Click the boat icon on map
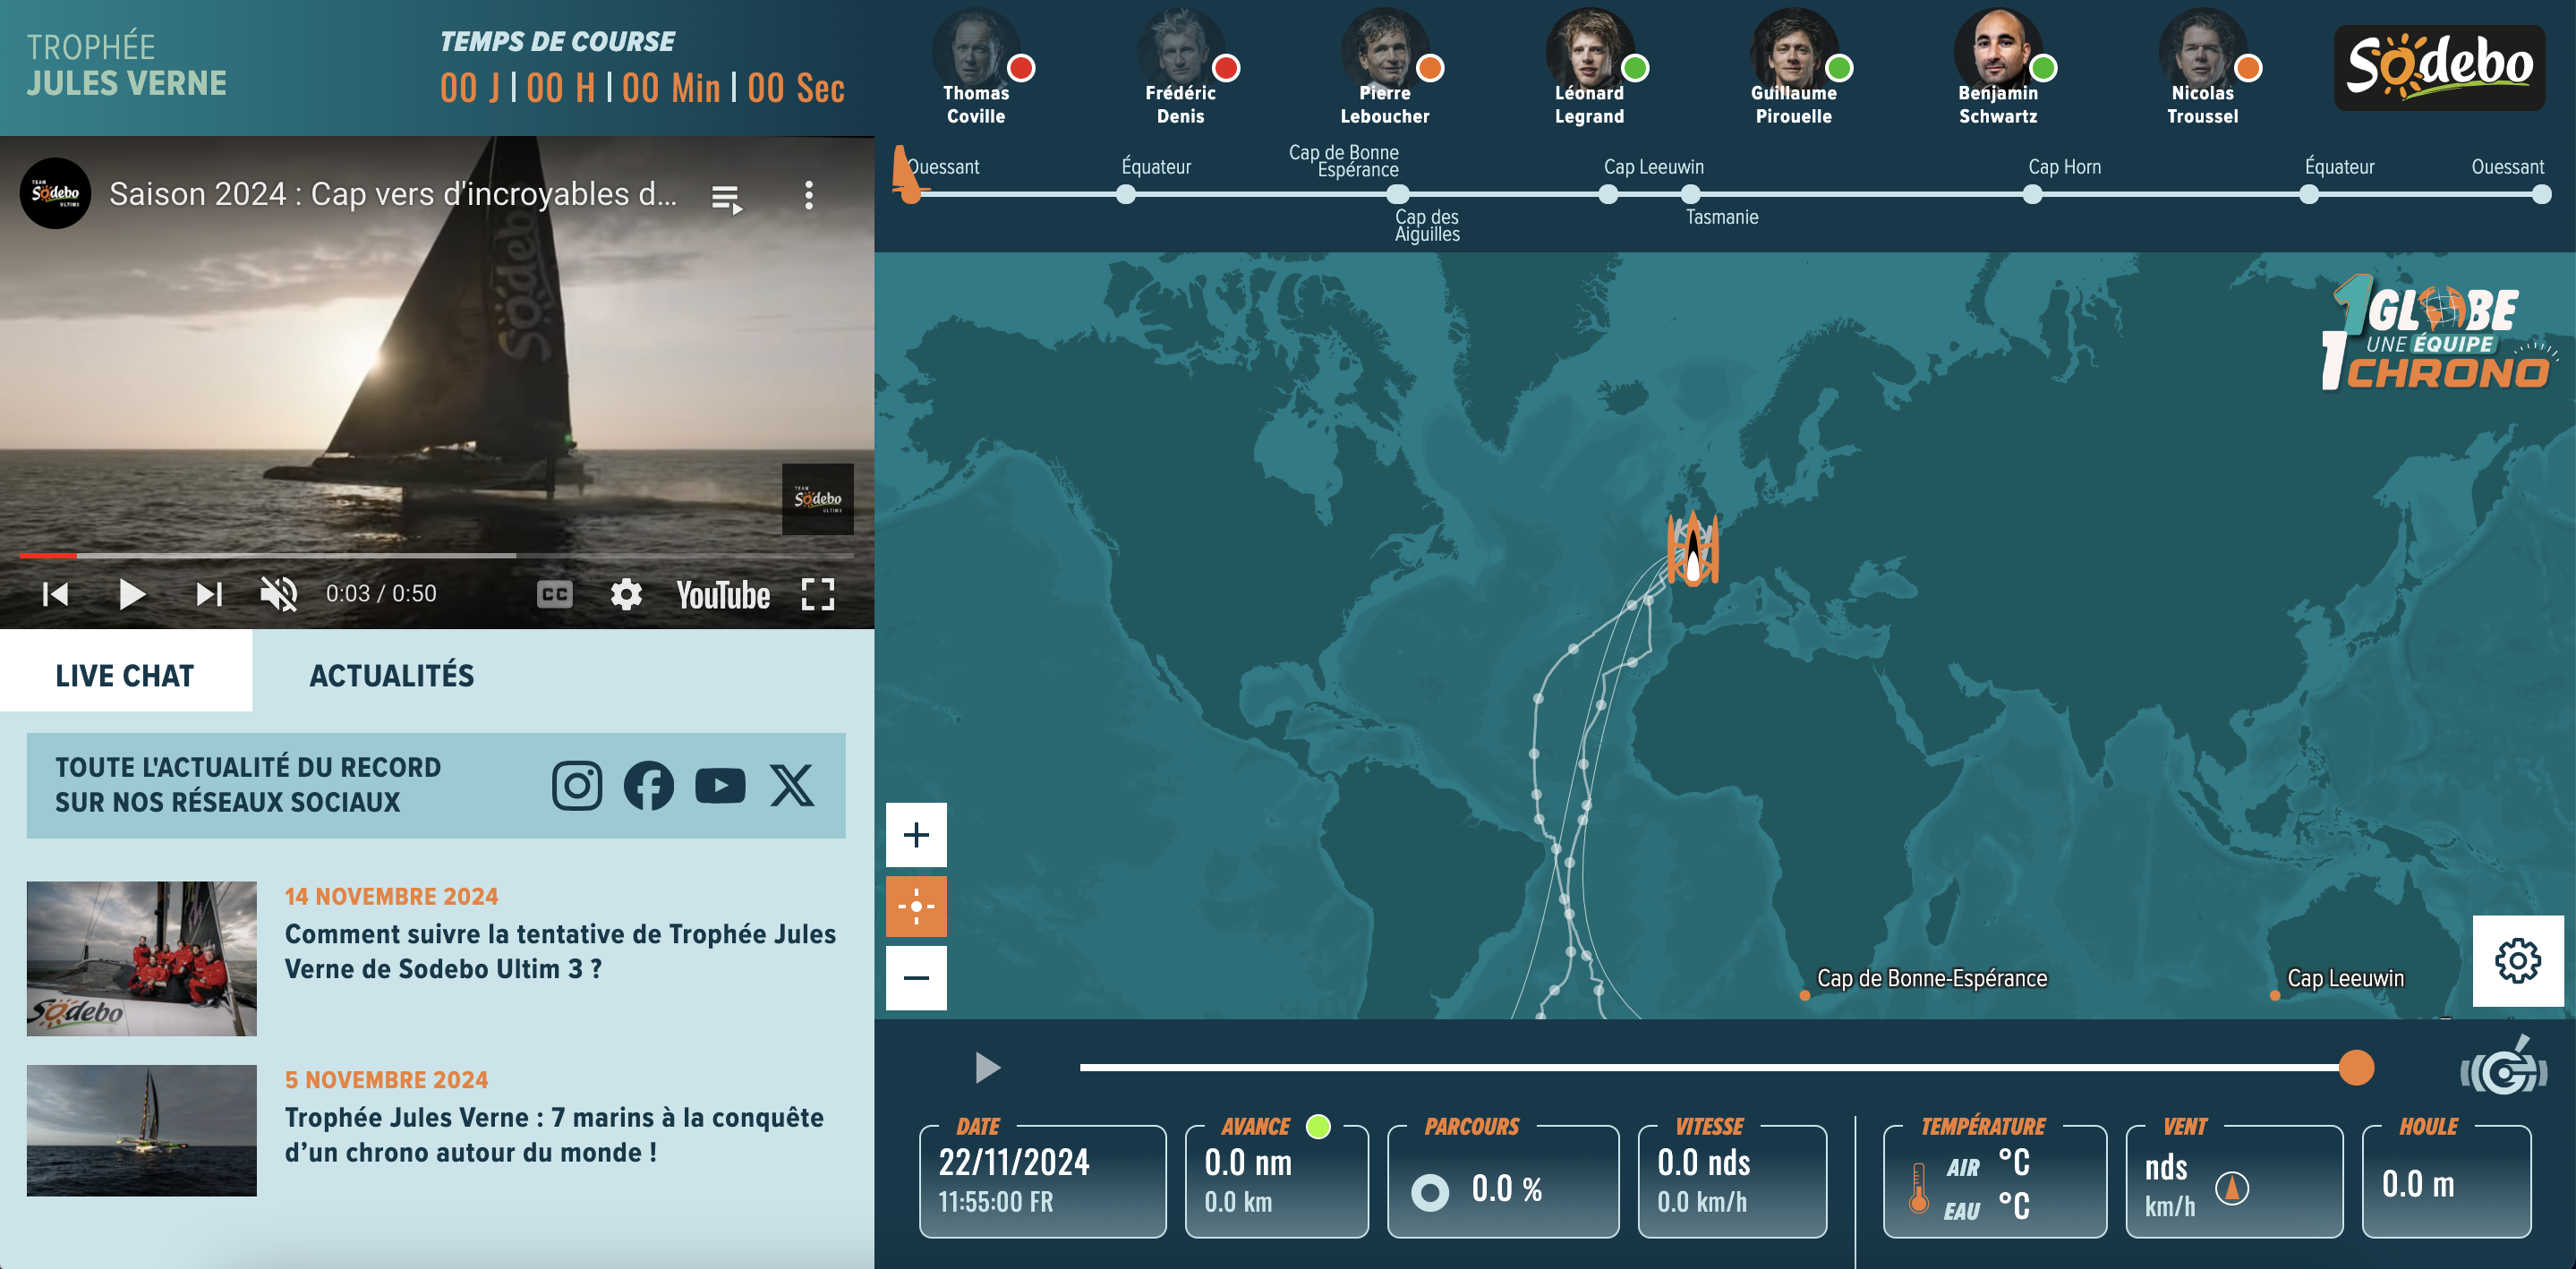The width and height of the screenshot is (2576, 1269). [x=1693, y=549]
